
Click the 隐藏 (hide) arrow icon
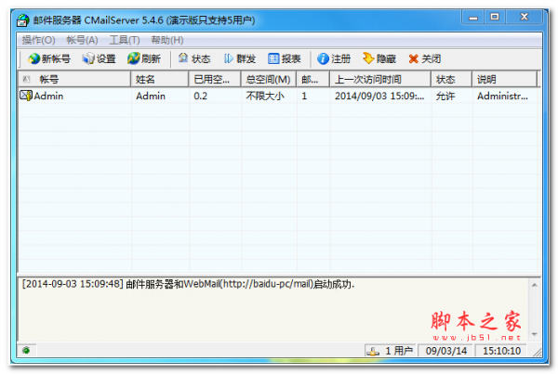coord(368,58)
